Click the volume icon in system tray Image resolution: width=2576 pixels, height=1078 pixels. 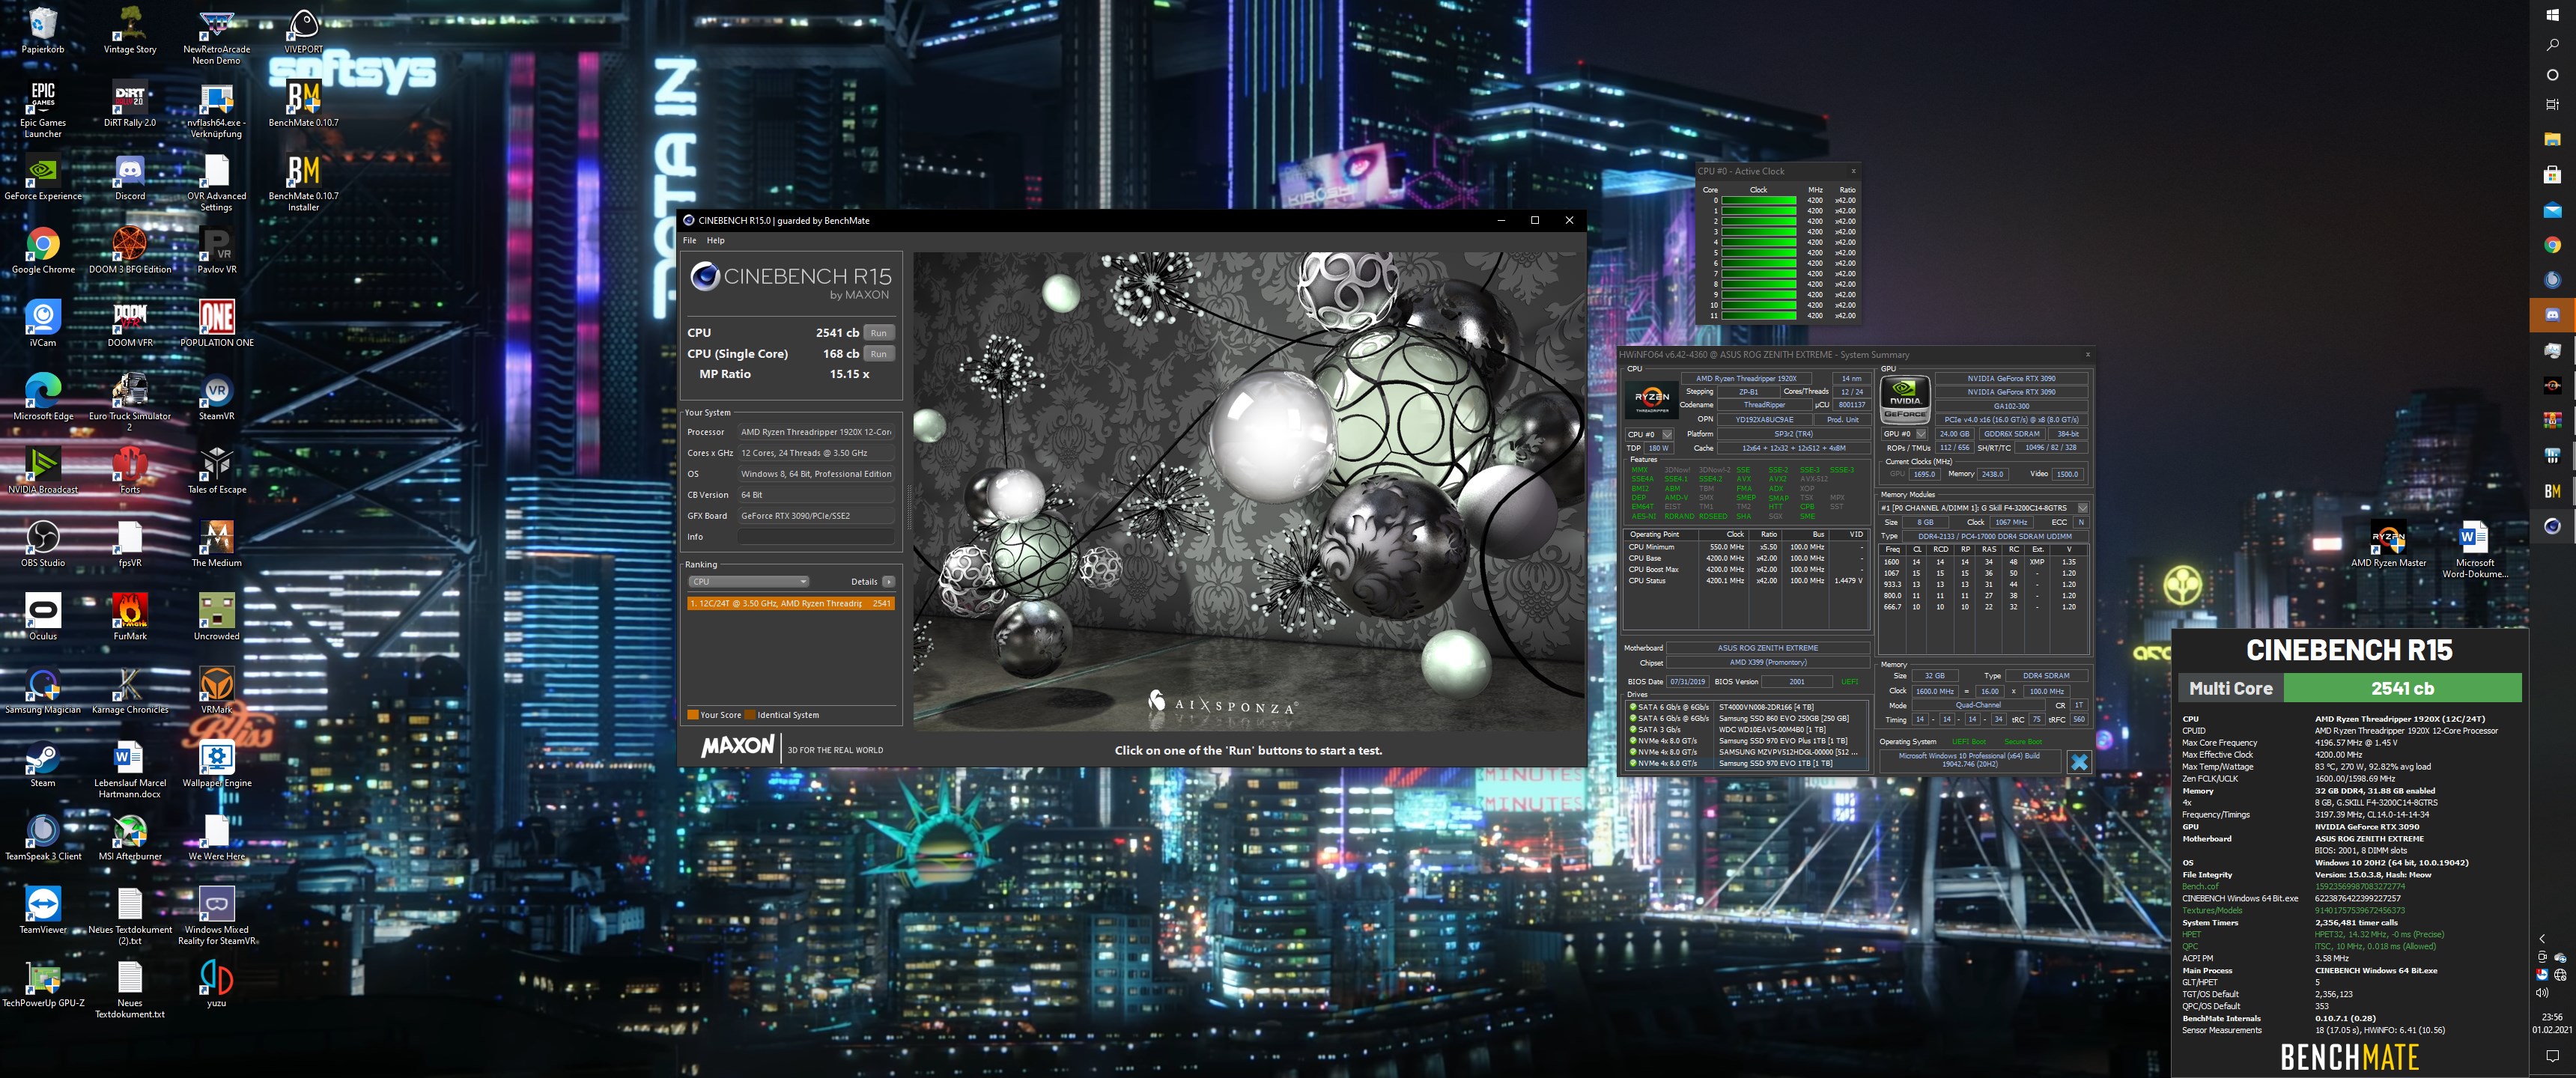click(2543, 992)
